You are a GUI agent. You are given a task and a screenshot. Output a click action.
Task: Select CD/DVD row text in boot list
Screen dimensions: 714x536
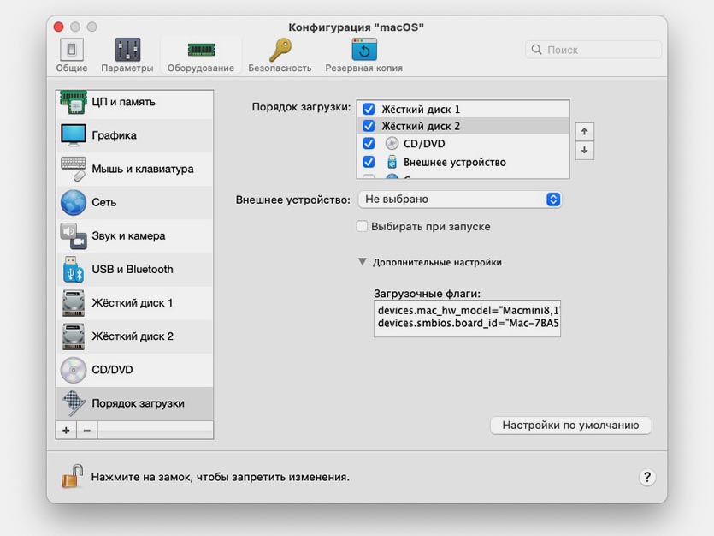[424, 144]
